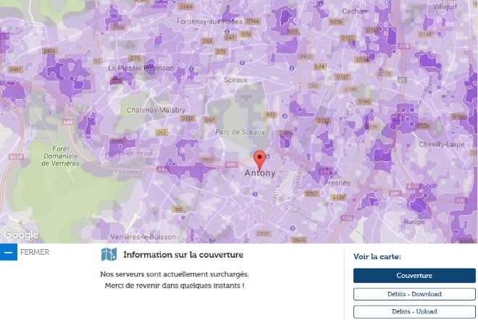Click the D157 road shield
The height and width of the screenshot is (320, 478).
372,30
